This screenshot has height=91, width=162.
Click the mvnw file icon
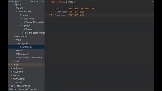click(x=12, y=75)
